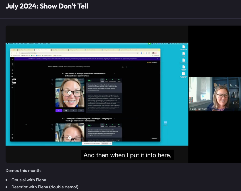
Task: Open the History menu in the menu bar
Action: pos(26,43)
